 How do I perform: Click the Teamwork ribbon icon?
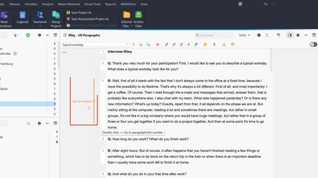(x=40, y=15)
